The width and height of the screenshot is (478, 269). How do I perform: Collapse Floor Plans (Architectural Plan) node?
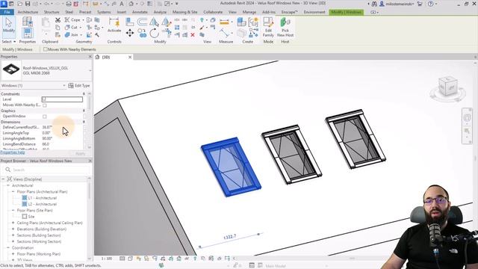click(x=13, y=192)
